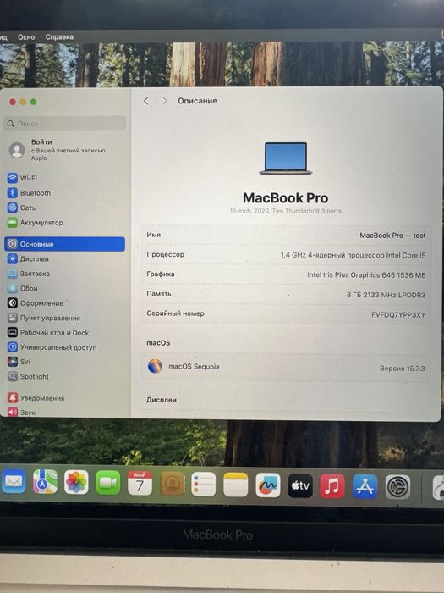Open Аккумулятор battery settings
This screenshot has height=593, width=444.
tap(36, 222)
